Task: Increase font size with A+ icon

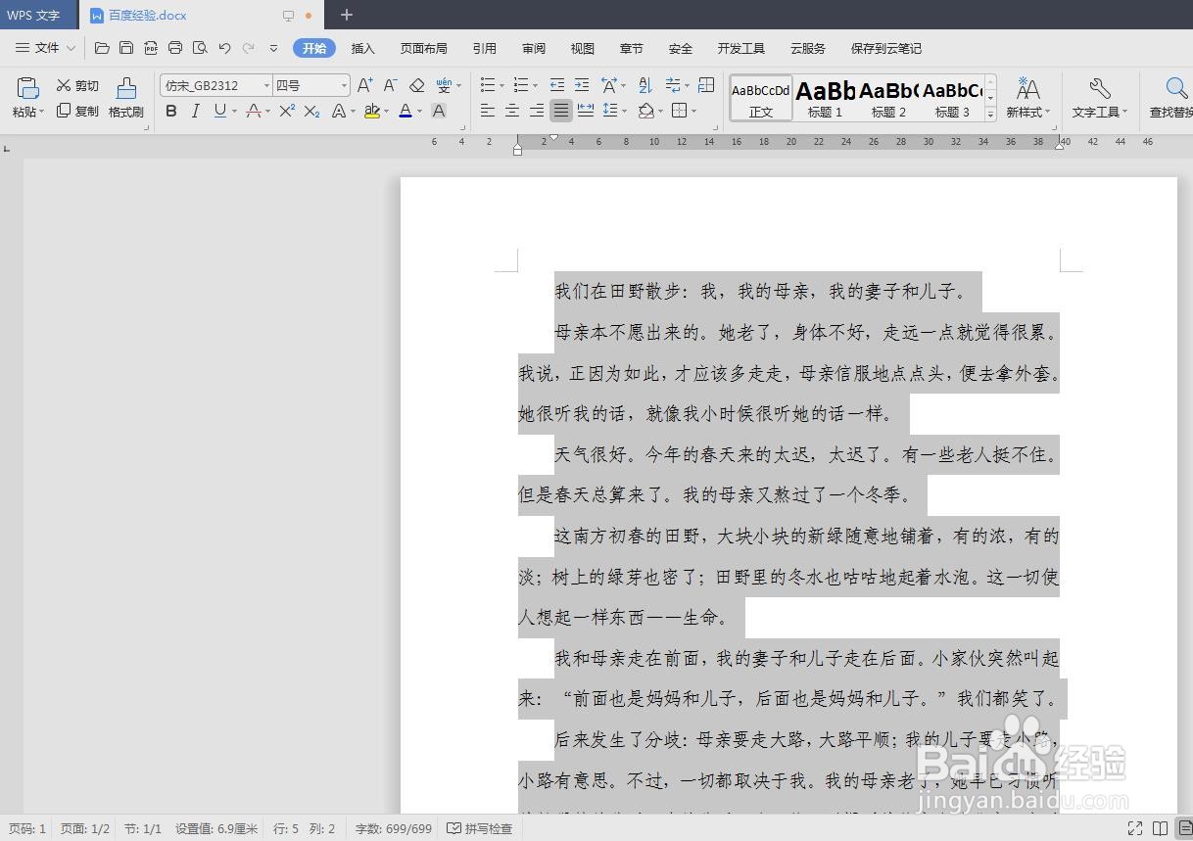Action: (x=364, y=85)
